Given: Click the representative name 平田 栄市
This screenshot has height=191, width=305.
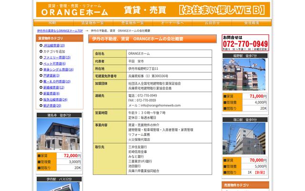Looking at the screenshot, I should [136, 61].
